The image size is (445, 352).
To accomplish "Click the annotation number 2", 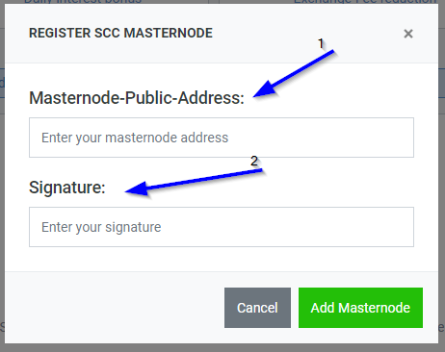I will coord(254,161).
